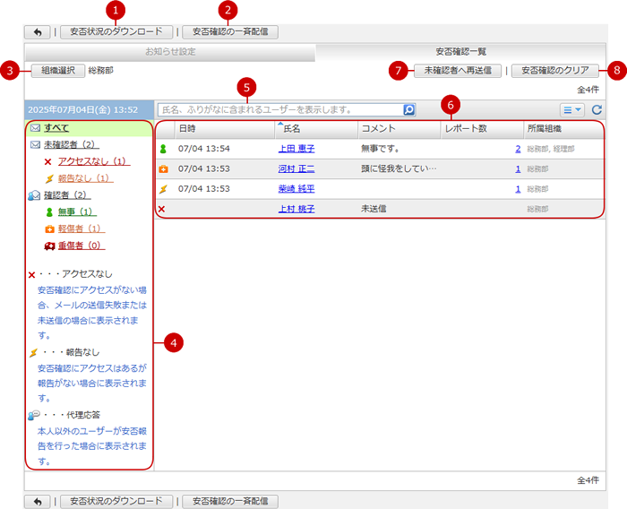This screenshot has width=627, height=509.
Task: Filter by 報告なし (1)
Action: tap(86, 178)
